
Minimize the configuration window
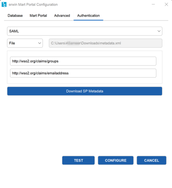tap(153, 4)
